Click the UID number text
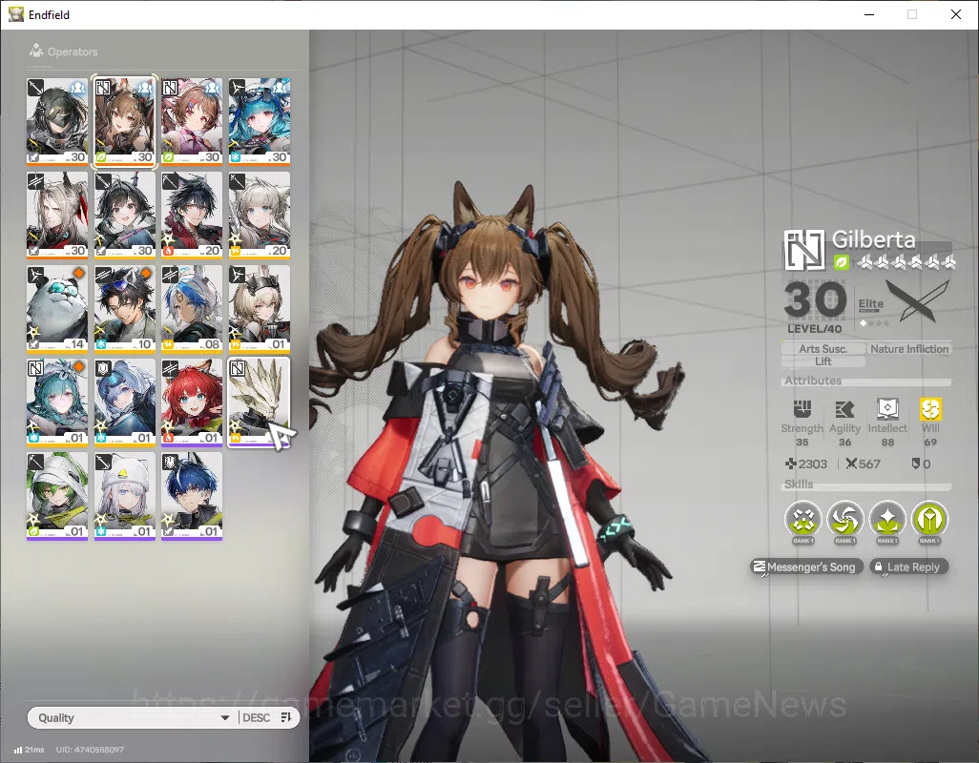 [x=90, y=750]
